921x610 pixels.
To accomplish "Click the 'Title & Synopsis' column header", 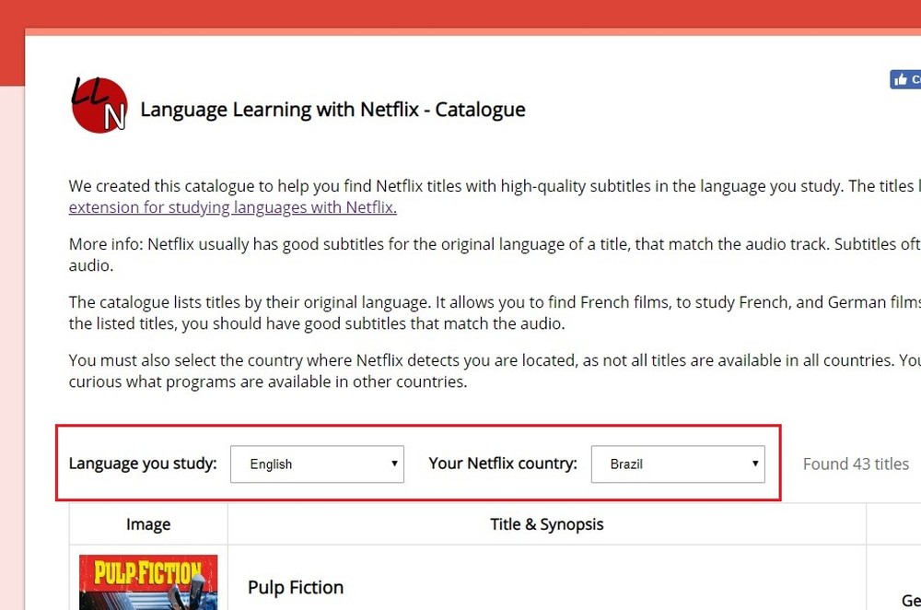I will (547, 524).
